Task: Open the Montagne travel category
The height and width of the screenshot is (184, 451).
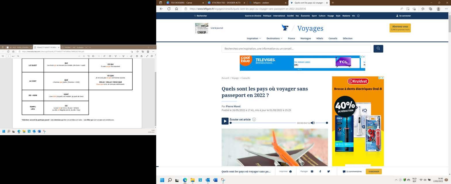Action: coord(305,38)
